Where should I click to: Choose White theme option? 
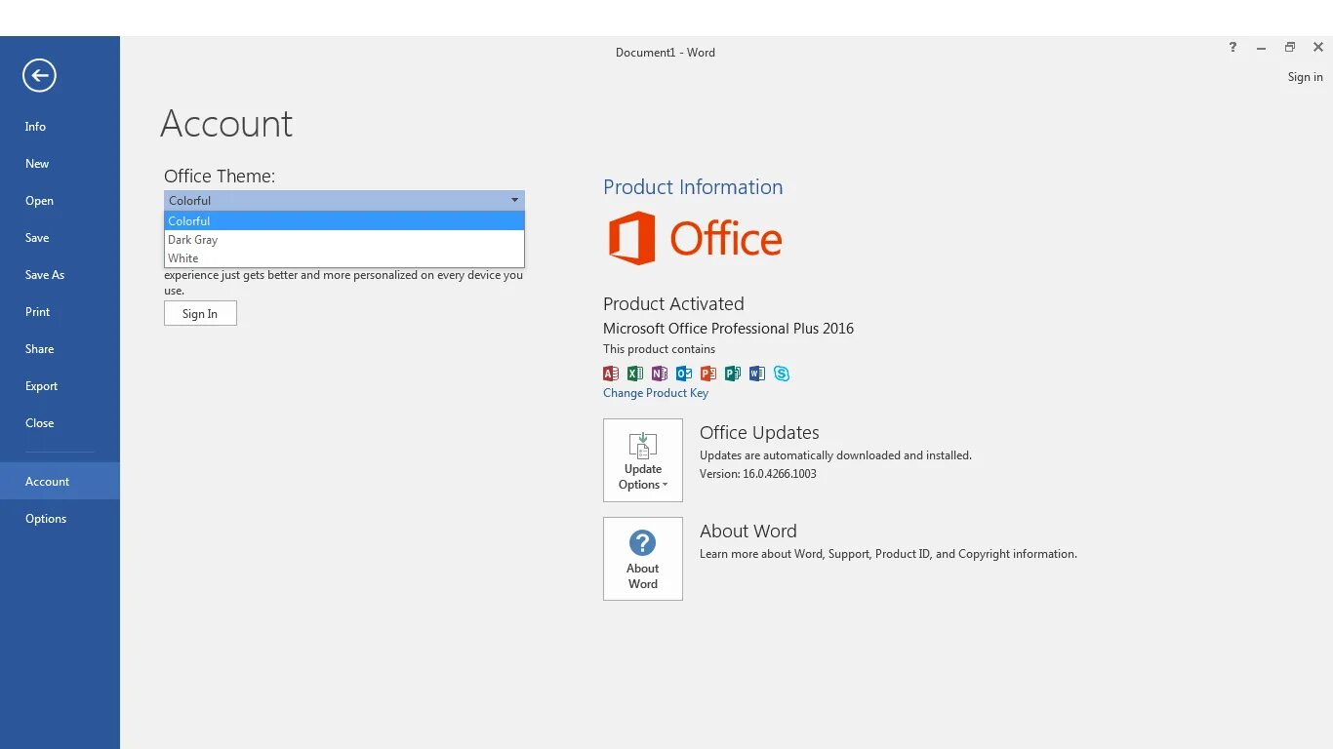344,257
